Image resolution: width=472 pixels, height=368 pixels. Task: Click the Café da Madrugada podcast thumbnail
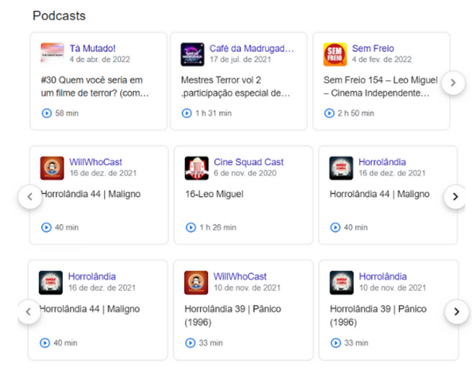click(x=192, y=54)
